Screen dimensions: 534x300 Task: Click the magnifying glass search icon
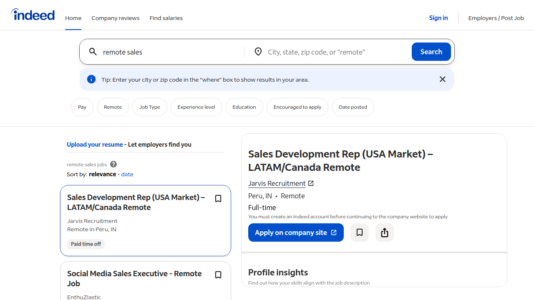(93, 52)
